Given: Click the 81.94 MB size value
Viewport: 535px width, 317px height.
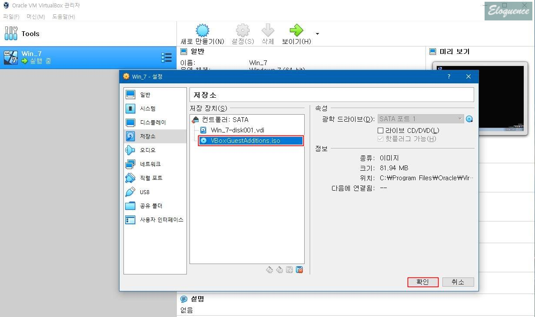Looking at the screenshot, I should (394, 168).
